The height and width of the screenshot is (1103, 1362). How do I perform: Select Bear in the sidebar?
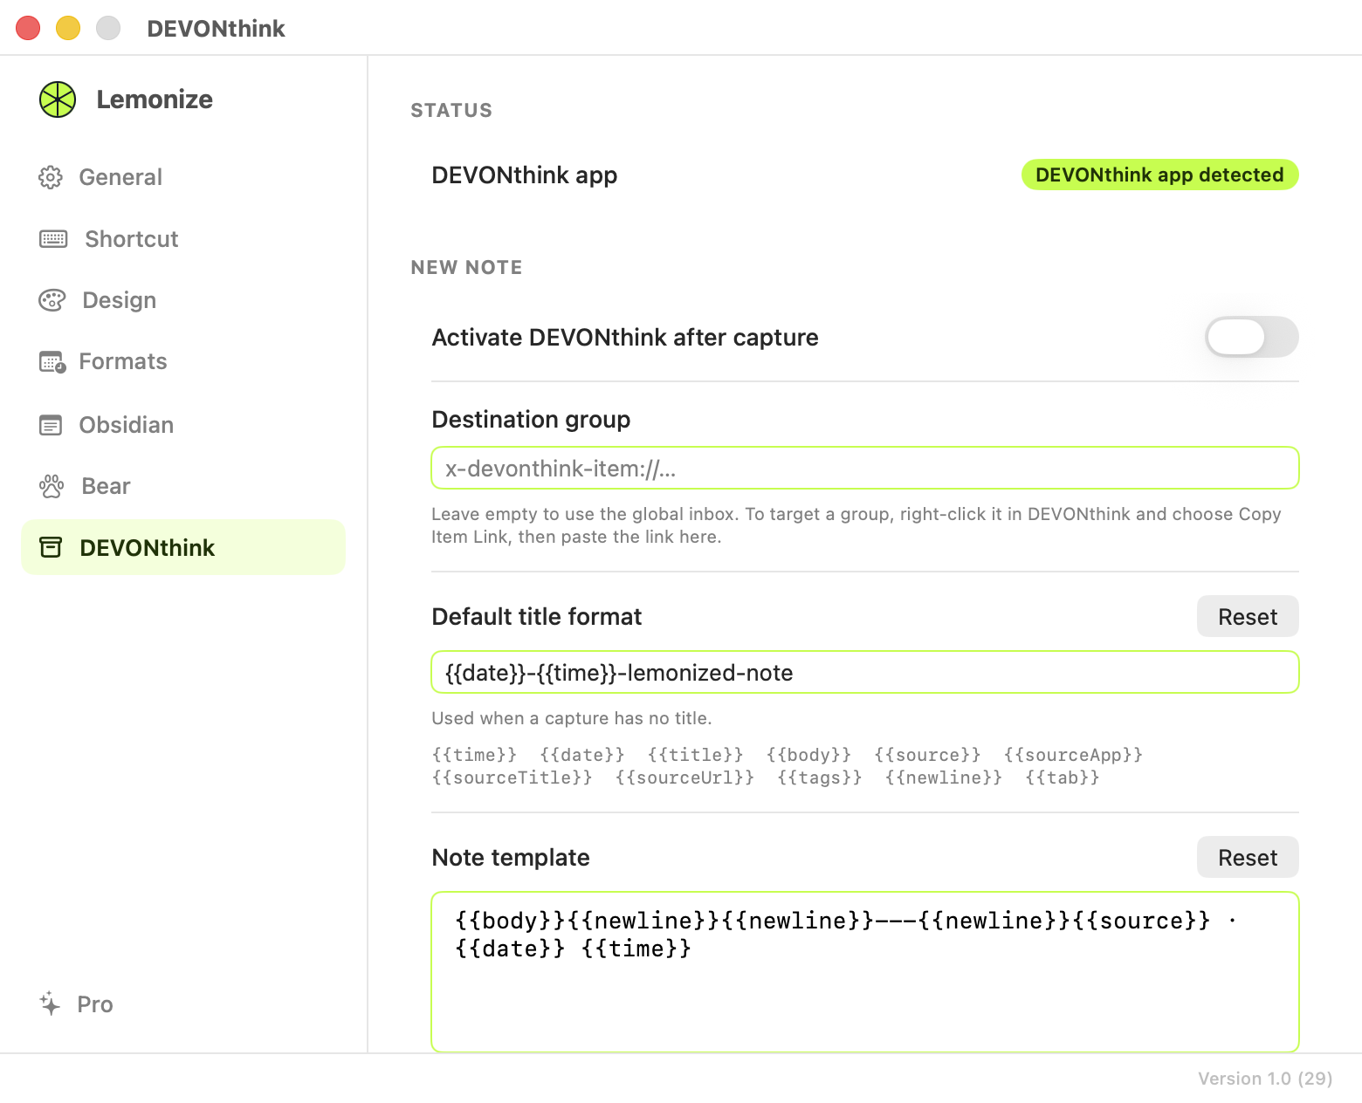tap(183, 486)
